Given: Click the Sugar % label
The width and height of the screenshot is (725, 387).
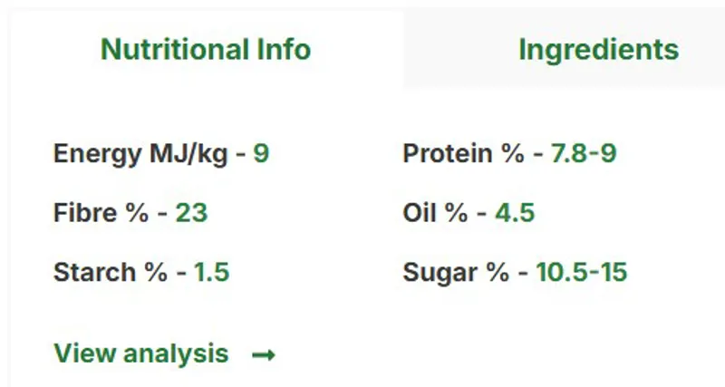Looking at the screenshot, I should [455, 273].
